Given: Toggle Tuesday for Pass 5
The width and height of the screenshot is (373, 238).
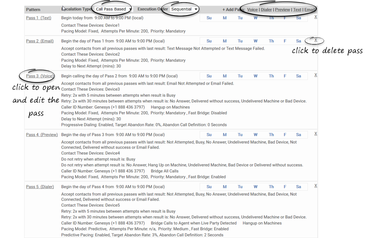Looking at the screenshot, I should [x=240, y=187].
